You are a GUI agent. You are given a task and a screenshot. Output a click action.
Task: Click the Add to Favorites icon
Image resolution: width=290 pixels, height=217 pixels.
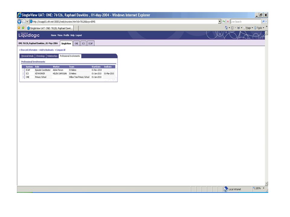coord(23,28)
